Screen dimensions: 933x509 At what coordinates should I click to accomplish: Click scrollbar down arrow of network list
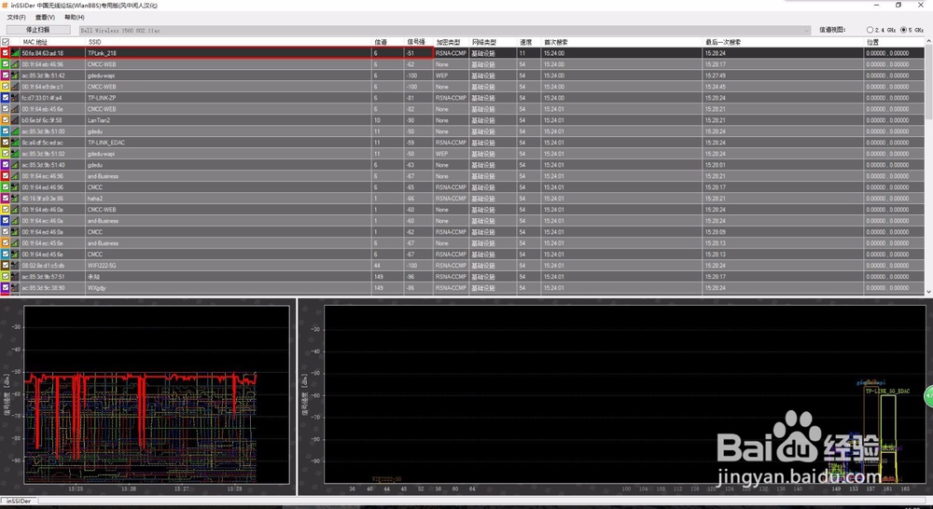(929, 292)
